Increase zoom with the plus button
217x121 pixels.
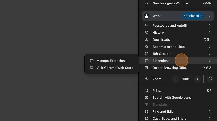coord(198,79)
